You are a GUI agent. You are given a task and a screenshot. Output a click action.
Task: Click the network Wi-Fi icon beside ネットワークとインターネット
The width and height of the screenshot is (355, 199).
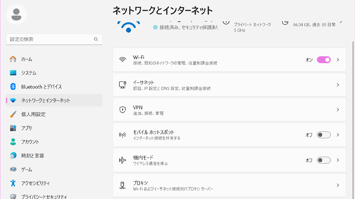coord(13,100)
